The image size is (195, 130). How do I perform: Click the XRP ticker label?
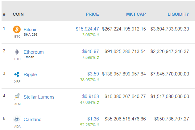(17, 81)
